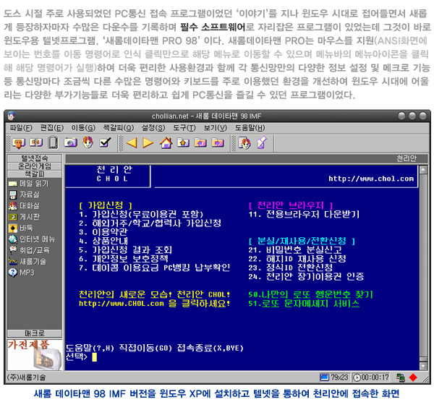Select 50.나만의 로또 행운번호 찾기

(x=310, y=294)
